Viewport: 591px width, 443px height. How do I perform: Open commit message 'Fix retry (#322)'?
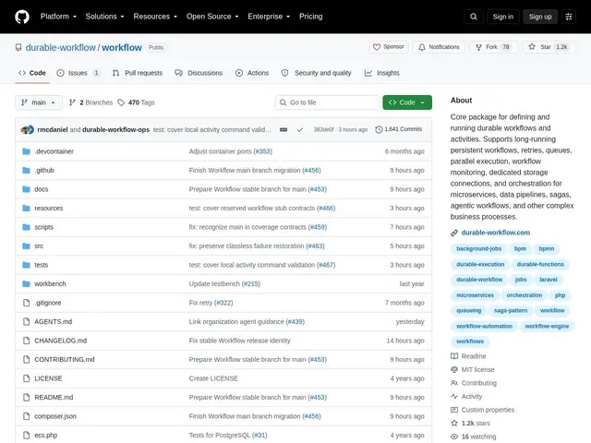coord(211,303)
